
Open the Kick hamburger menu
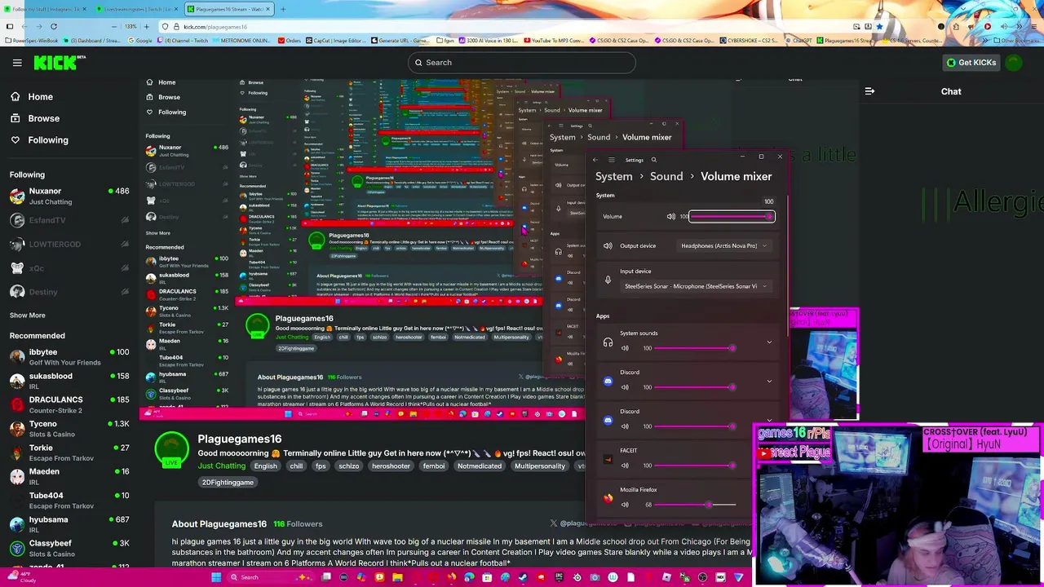point(17,63)
